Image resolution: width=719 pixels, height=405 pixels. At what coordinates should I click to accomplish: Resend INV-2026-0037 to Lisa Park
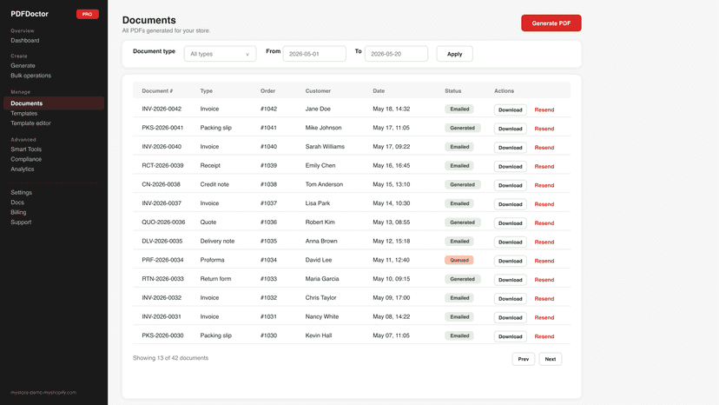(544, 204)
